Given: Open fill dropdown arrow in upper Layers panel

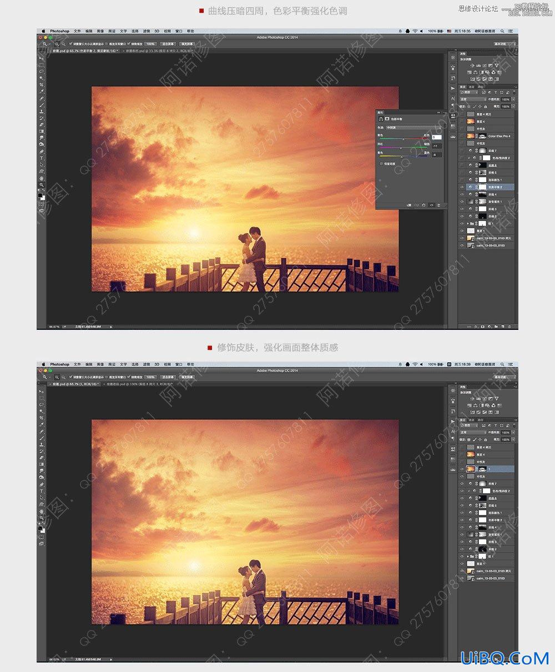Looking at the screenshot, I should click(513, 107).
